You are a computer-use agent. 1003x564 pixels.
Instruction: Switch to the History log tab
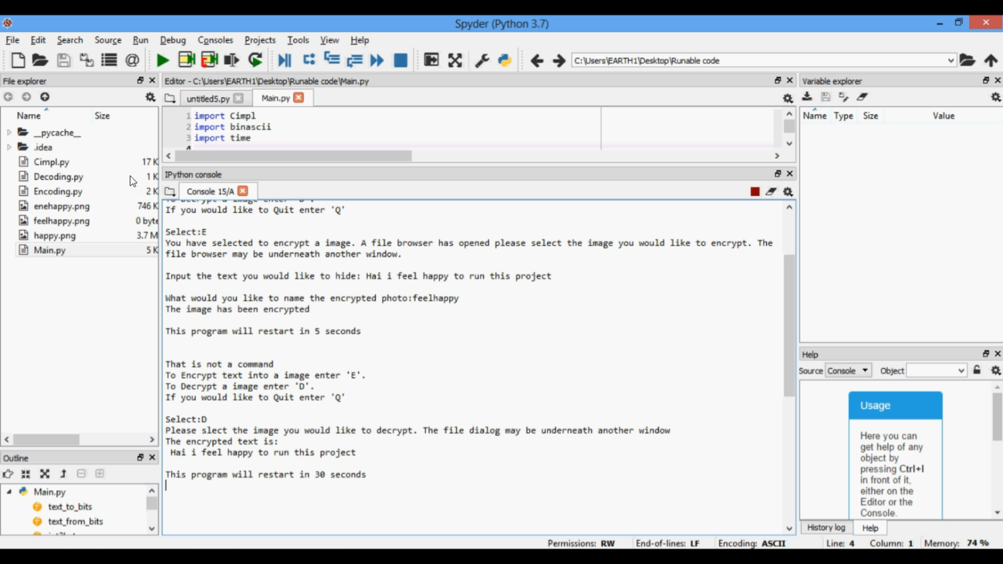[x=826, y=527]
